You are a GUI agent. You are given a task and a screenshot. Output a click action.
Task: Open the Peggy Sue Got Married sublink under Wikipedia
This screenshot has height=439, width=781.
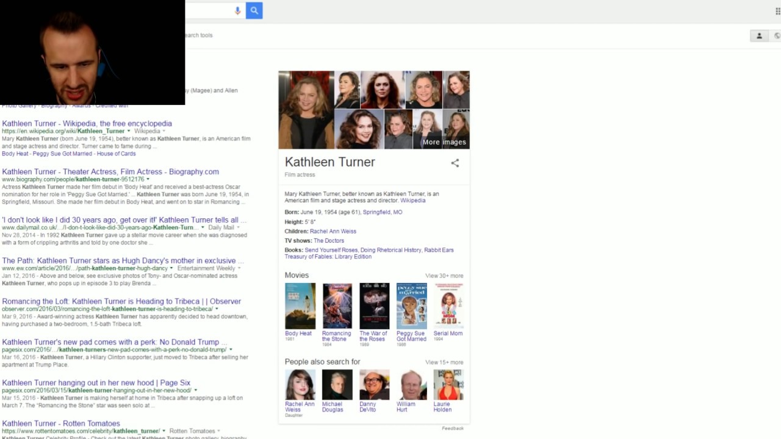click(x=63, y=154)
